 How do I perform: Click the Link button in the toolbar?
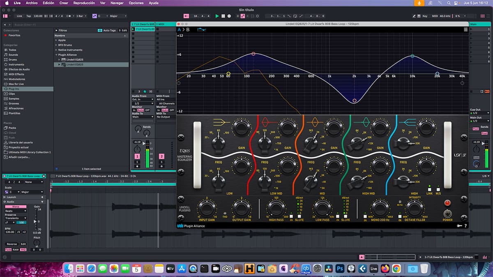(19, 16)
